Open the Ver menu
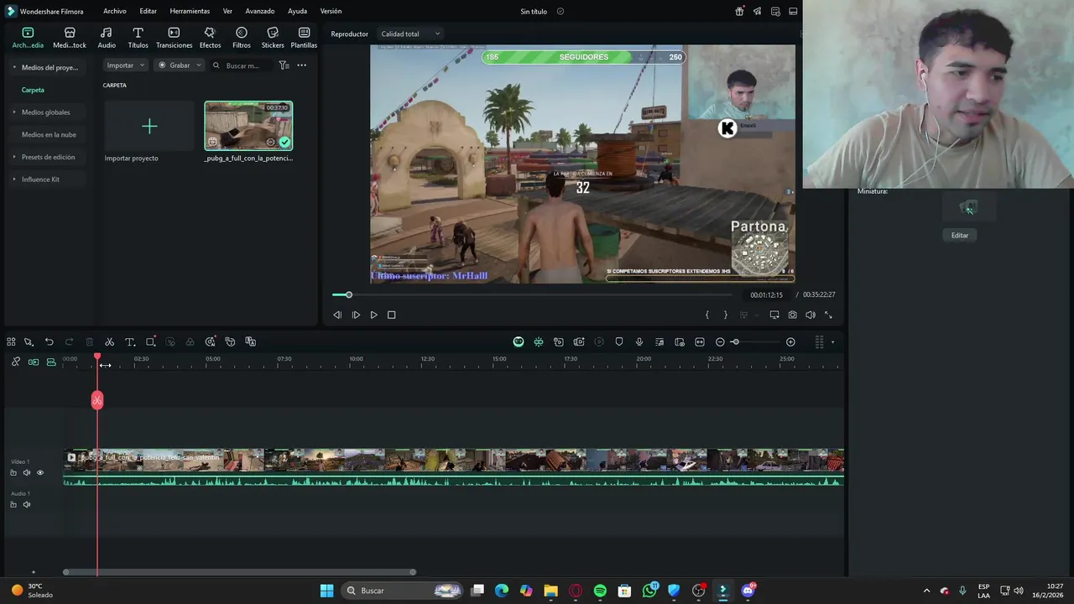1074x604 pixels. point(227,11)
